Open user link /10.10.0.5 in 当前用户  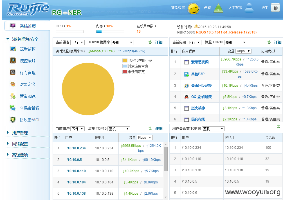(x=74, y=160)
